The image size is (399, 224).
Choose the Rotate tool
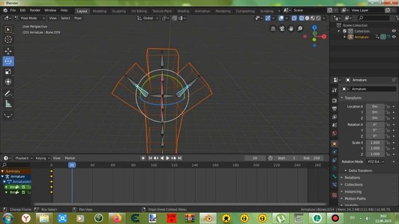[x=8, y=61]
